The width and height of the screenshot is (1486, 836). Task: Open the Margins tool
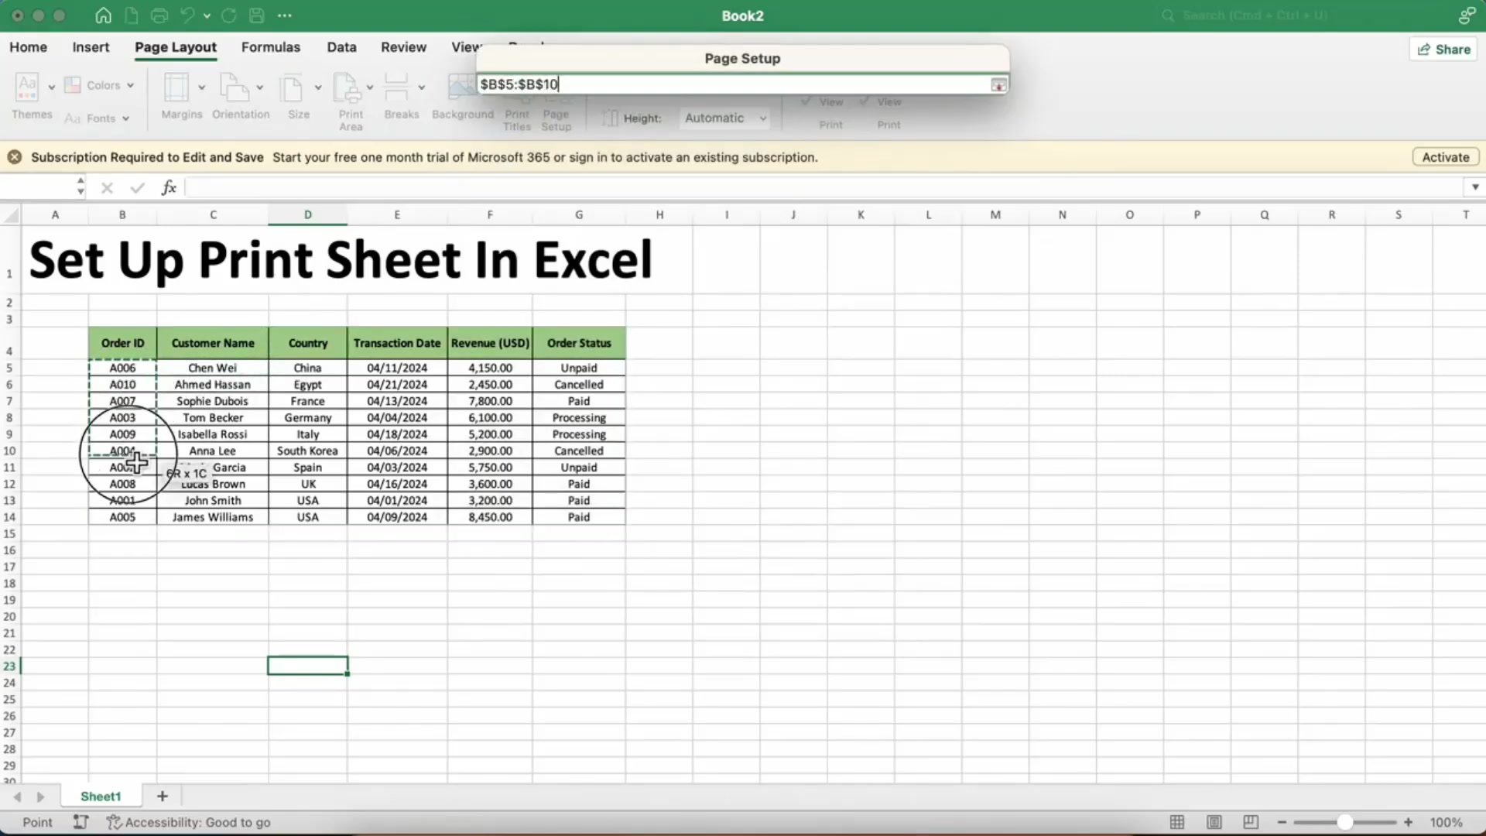pyautogui.click(x=176, y=87)
